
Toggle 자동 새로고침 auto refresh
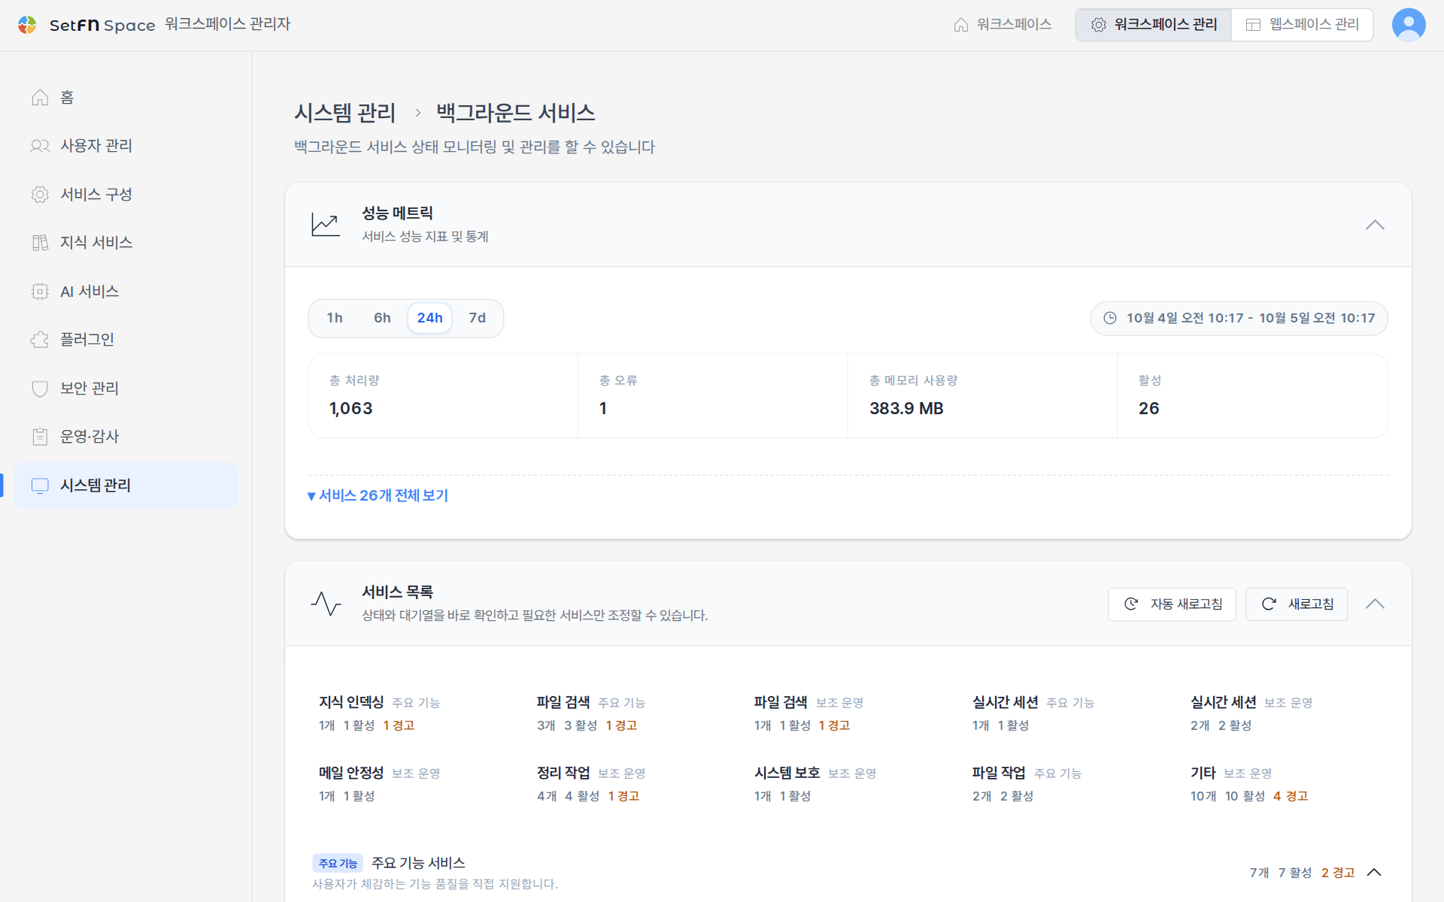[1172, 604]
